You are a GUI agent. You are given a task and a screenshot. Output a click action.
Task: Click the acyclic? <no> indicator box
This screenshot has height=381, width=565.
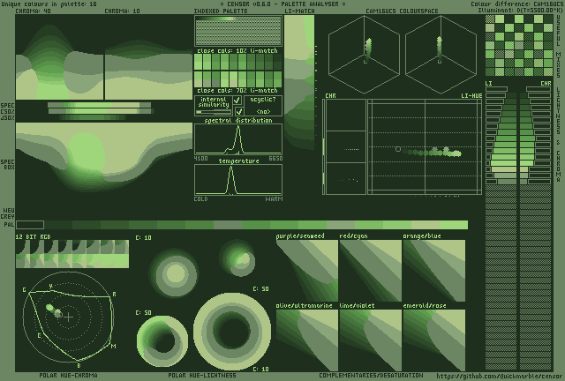pos(263,107)
